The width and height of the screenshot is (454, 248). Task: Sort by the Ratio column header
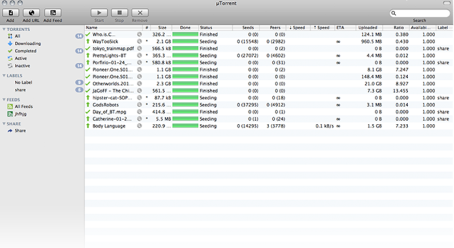point(396,28)
